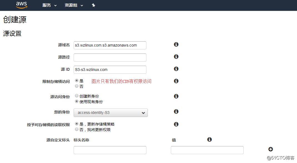Select 否 for 限制存储桶访问
Viewport: 297px width, 163px height.
[77, 86]
